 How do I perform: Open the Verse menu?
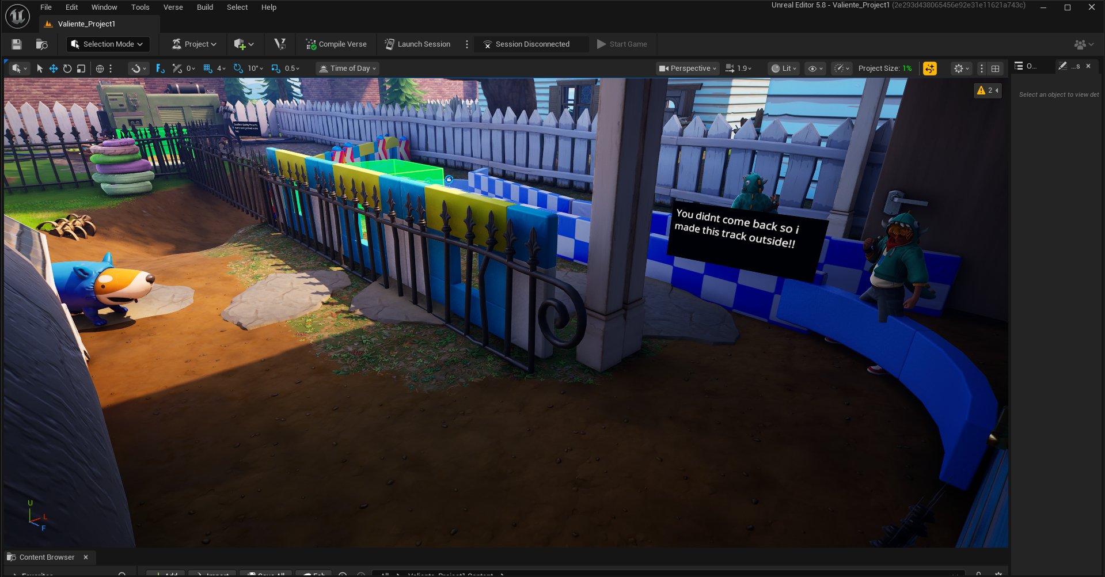(173, 7)
